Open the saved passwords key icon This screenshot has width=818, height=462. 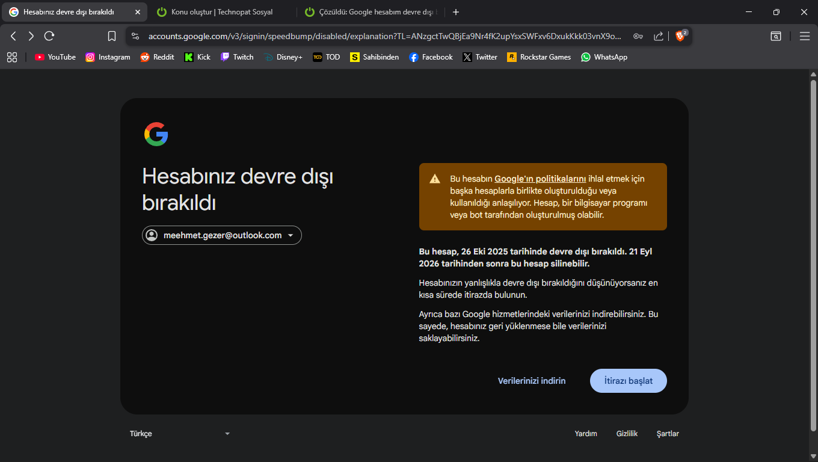638,36
